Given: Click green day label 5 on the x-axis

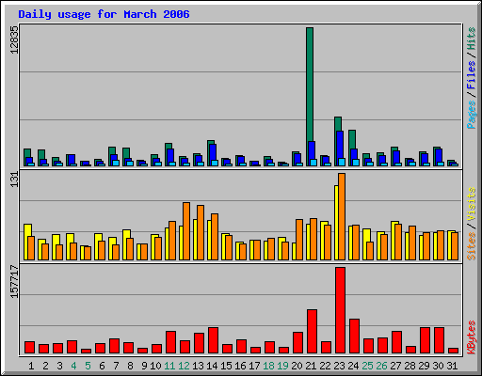Looking at the screenshot, I should tap(88, 366).
